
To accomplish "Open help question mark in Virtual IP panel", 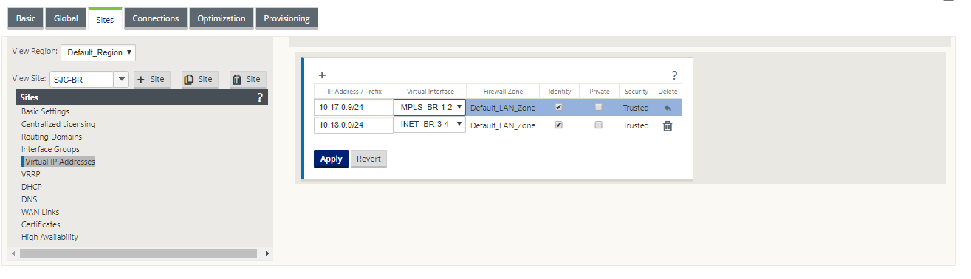I will pyautogui.click(x=674, y=75).
